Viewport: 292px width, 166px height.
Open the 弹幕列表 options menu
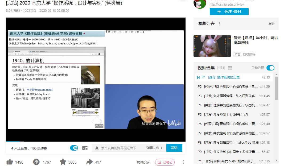219,24
